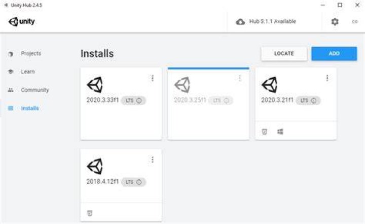Open the Learn section in sidebar
Image resolution: width=365 pixels, height=224 pixels.
[x=28, y=72]
